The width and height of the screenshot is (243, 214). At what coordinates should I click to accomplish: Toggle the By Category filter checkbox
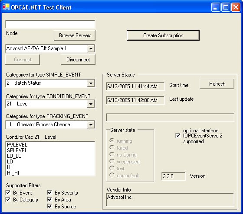[8, 199]
